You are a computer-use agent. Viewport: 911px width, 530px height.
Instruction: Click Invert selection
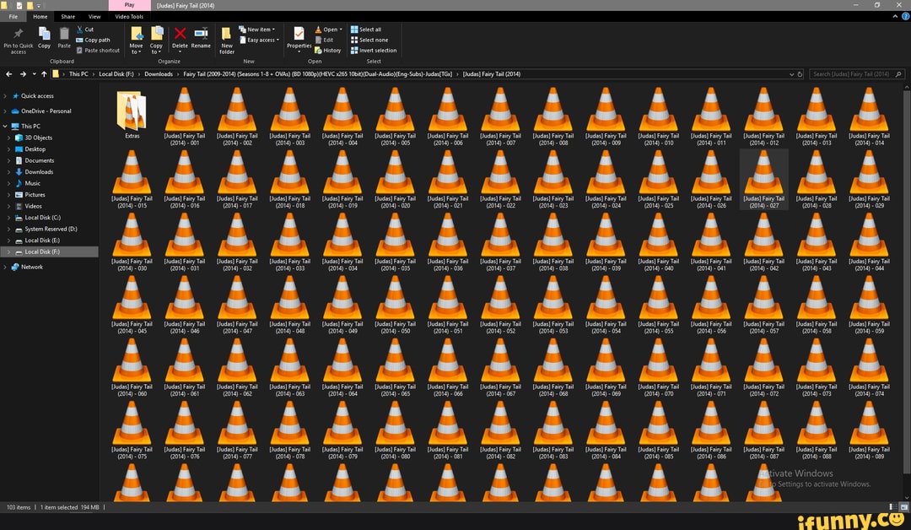(x=374, y=51)
